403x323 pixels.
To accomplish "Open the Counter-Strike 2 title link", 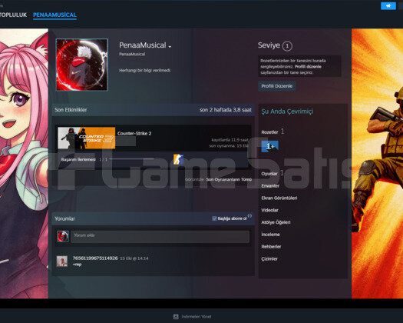I will tap(134, 133).
